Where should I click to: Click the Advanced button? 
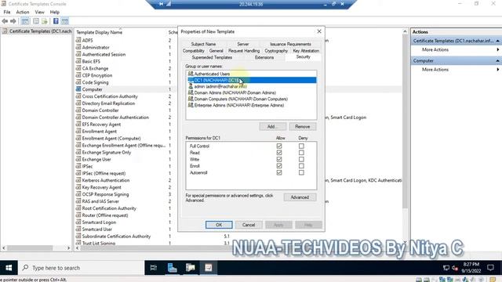(300, 197)
